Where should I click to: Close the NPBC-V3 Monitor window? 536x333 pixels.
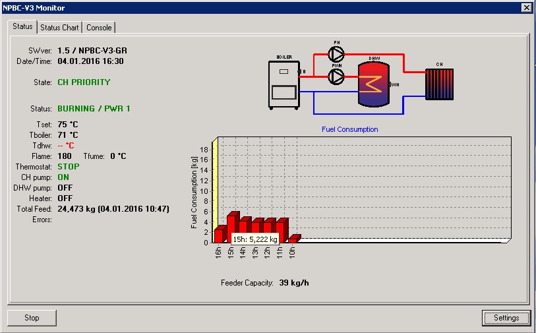(x=525, y=7)
